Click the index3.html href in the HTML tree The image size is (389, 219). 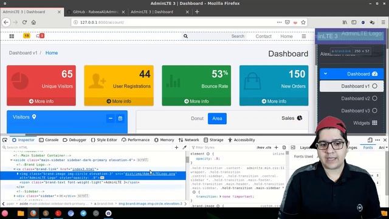pyautogui.click(x=83, y=169)
